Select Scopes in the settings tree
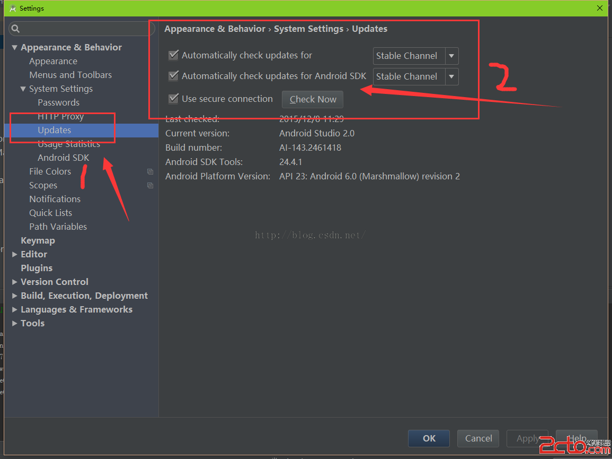 (43, 185)
